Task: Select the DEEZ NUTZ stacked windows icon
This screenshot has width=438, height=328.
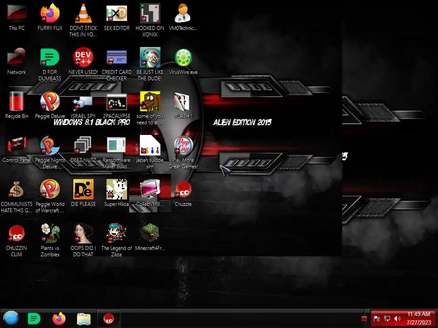Action: coord(83,149)
